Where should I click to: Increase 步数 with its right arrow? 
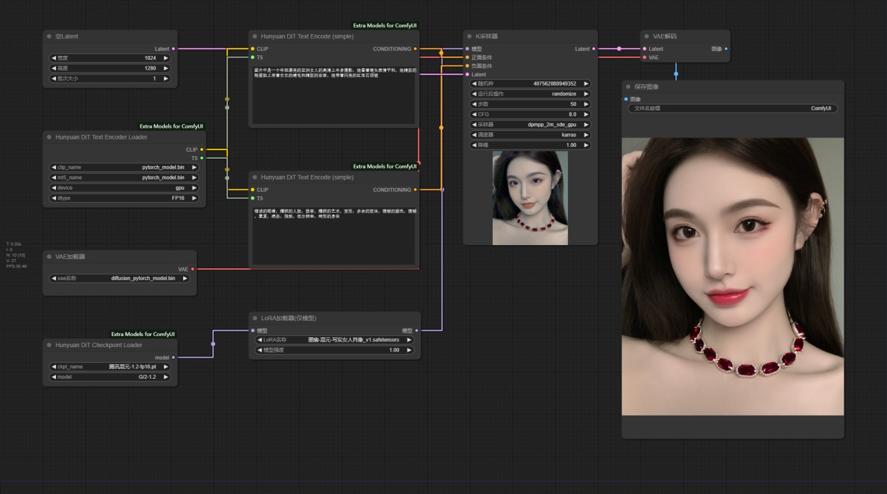pos(587,104)
